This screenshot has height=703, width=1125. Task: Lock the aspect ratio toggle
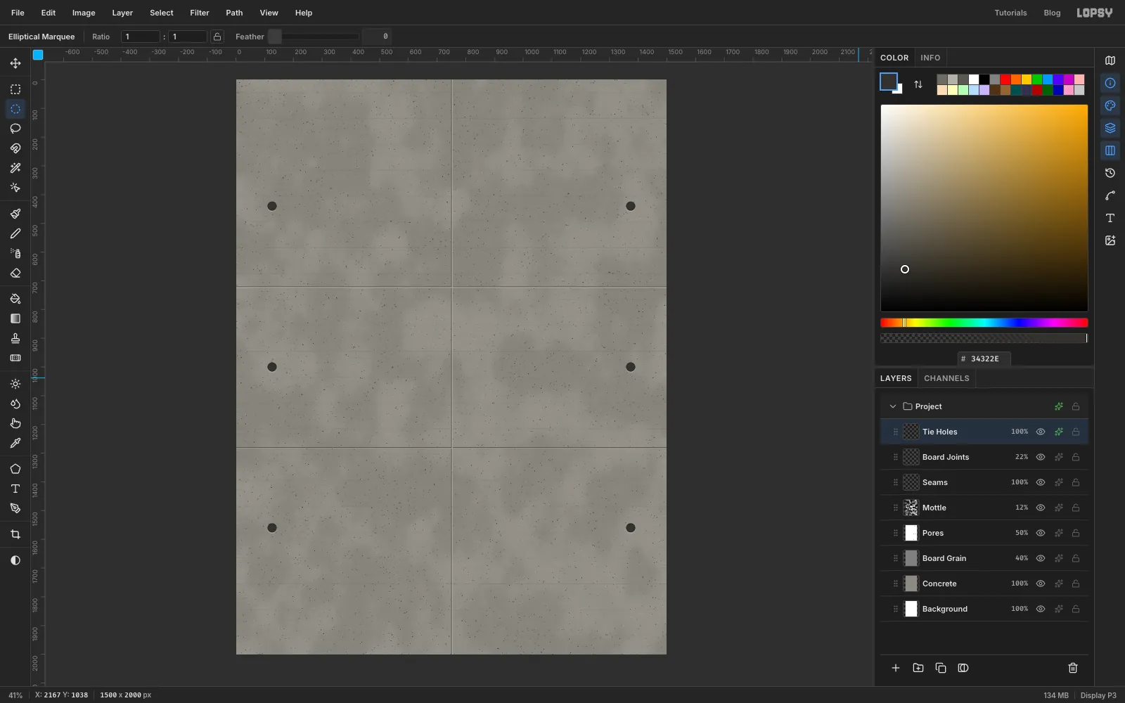[217, 37]
